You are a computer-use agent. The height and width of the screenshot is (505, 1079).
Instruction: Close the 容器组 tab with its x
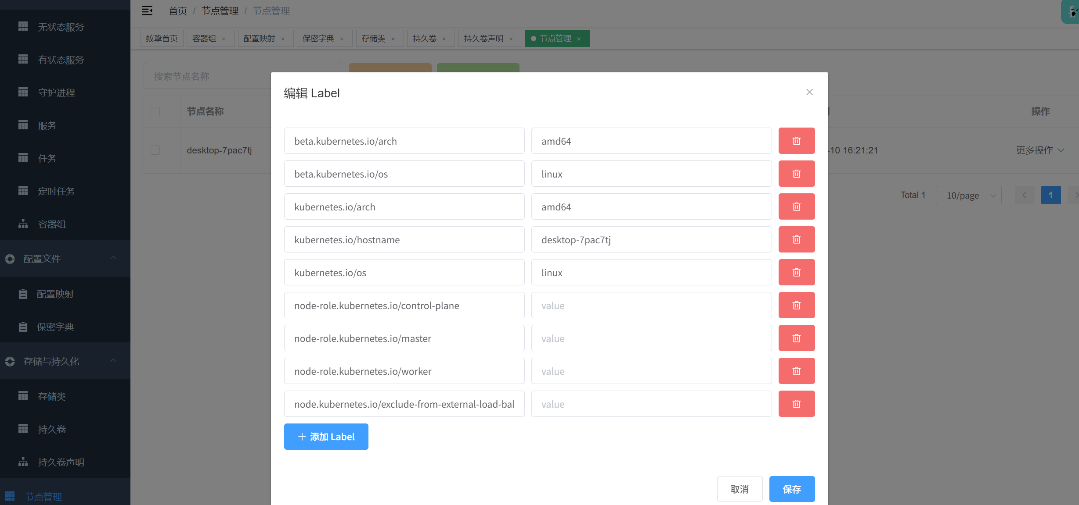point(224,39)
